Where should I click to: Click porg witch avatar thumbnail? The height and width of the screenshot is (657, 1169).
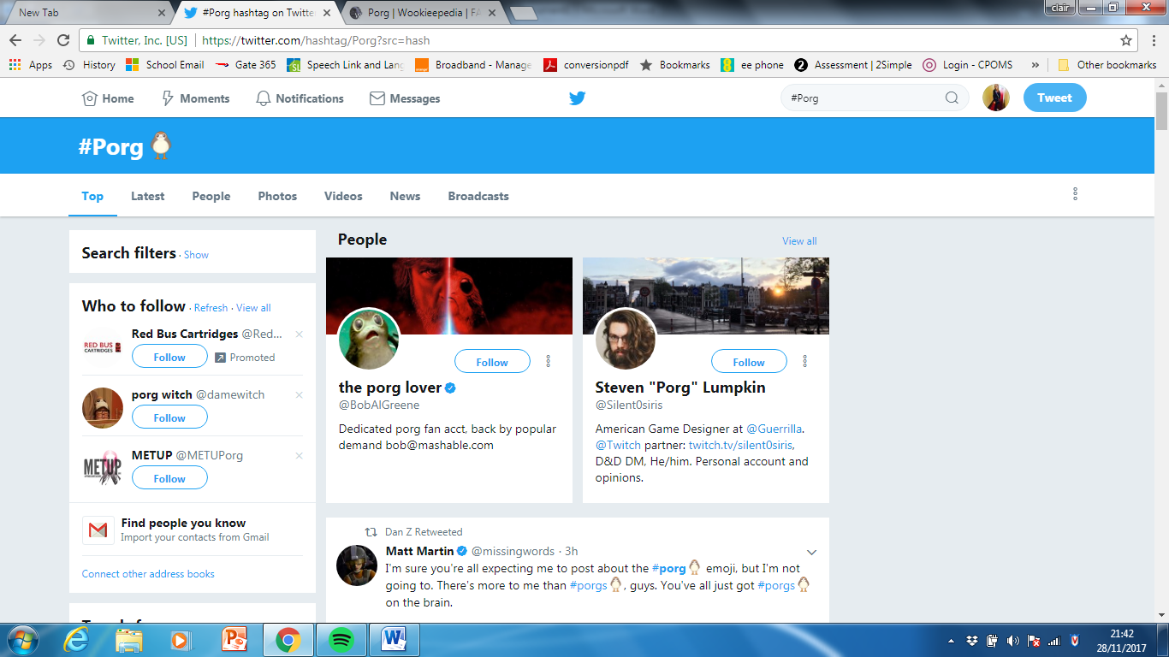(x=103, y=408)
